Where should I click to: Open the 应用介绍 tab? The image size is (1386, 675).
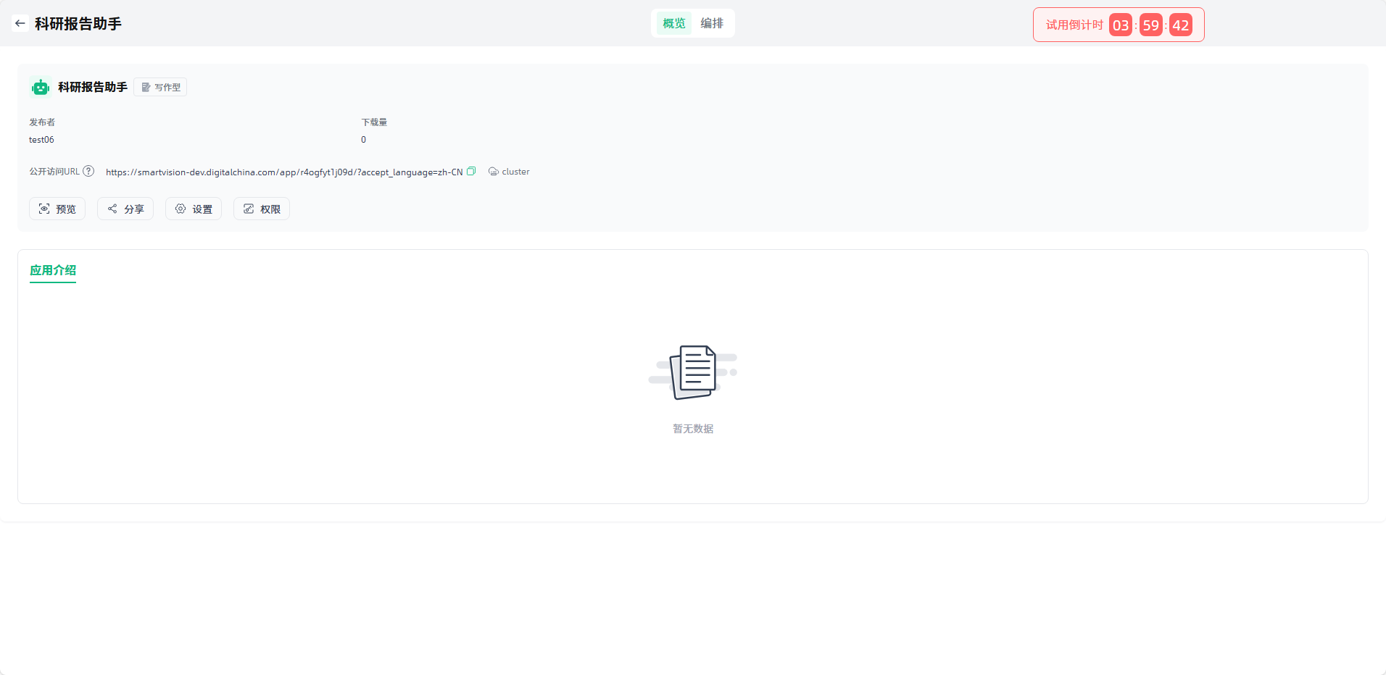click(x=53, y=270)
